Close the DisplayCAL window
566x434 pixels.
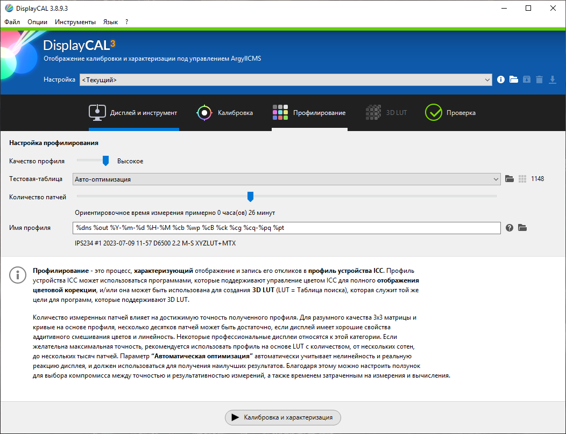tap(553, 8)
